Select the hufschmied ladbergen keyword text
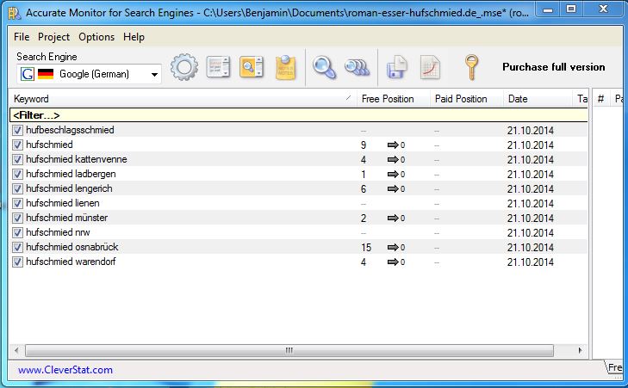The height and width of the screenshot is (388, 628). 71,174
